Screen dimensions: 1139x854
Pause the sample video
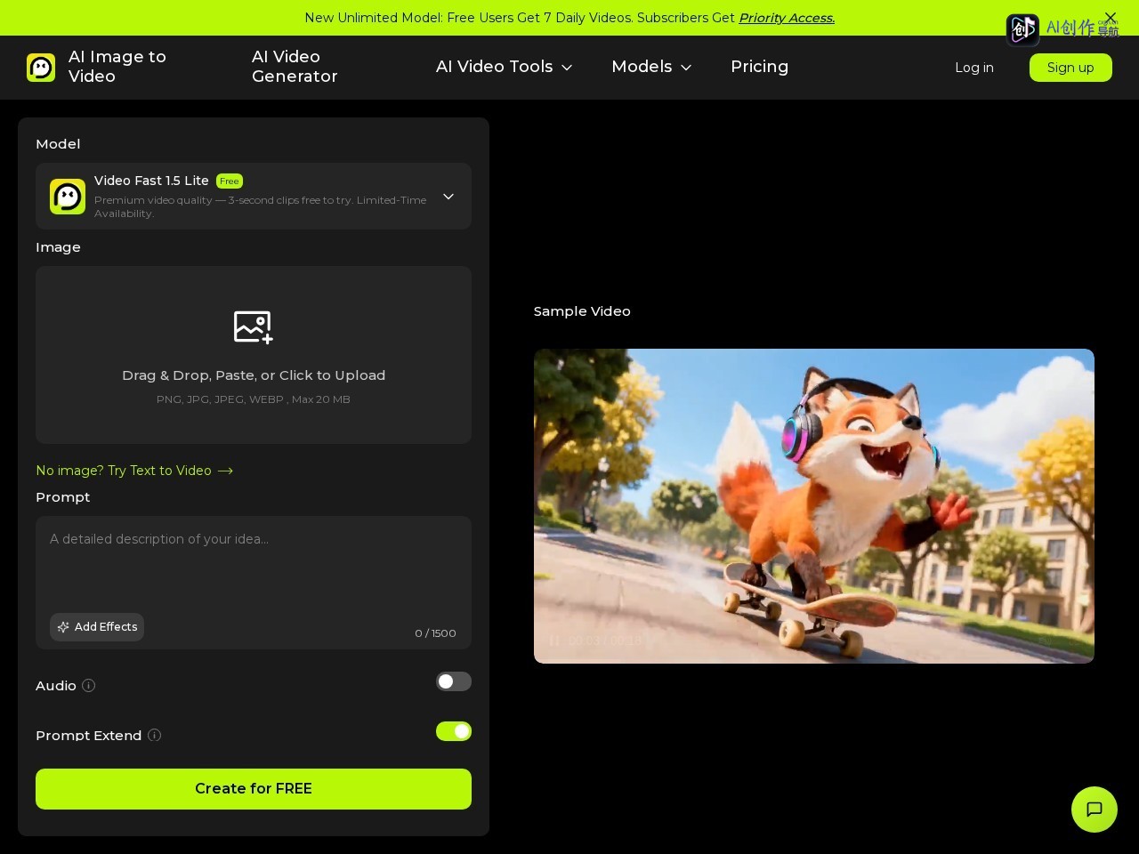(554, 640)
